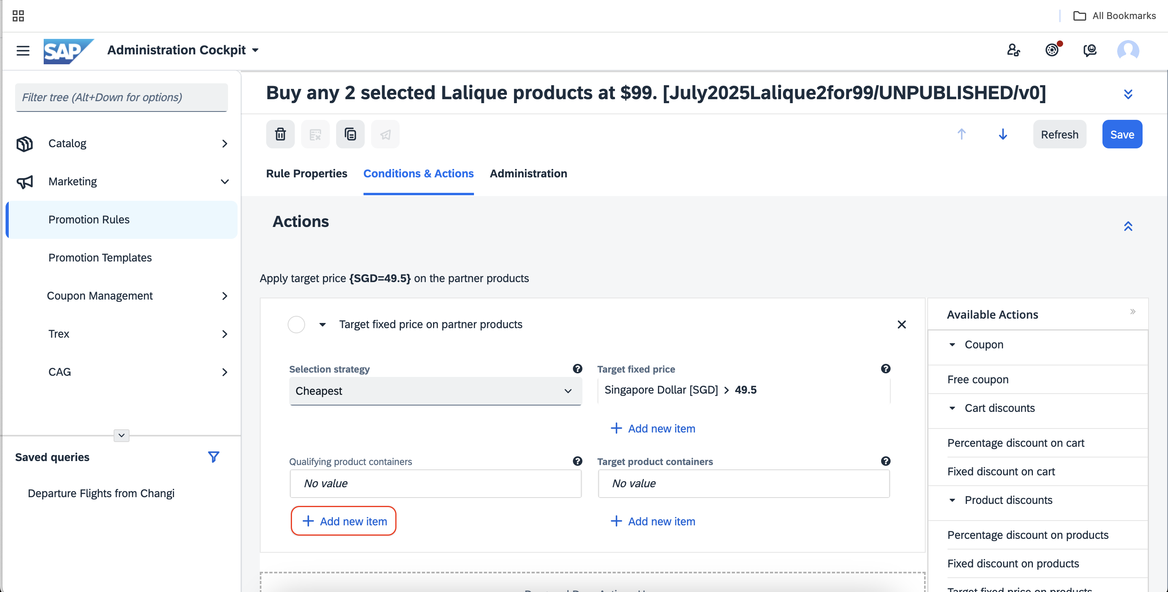Open the support chat icon
The width and height of the screenshot is (1168, 592).
[x=1090, y=50]
